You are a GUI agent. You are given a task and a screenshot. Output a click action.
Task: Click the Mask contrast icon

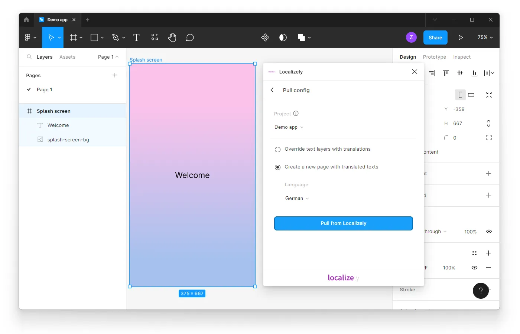(283, 37)
